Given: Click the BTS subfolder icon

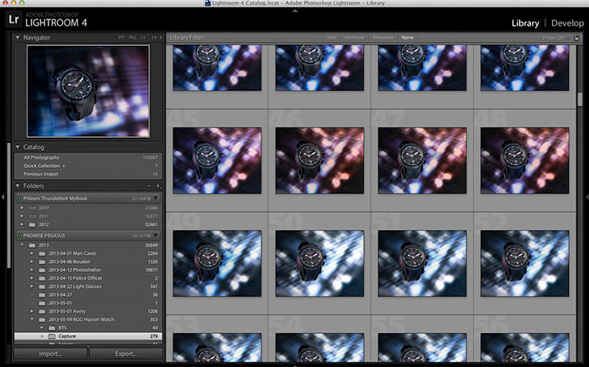Looking at the screenshot, I should (x=52, y=327).
